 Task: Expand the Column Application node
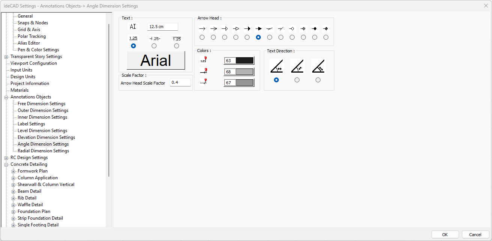tap(14, 178)
